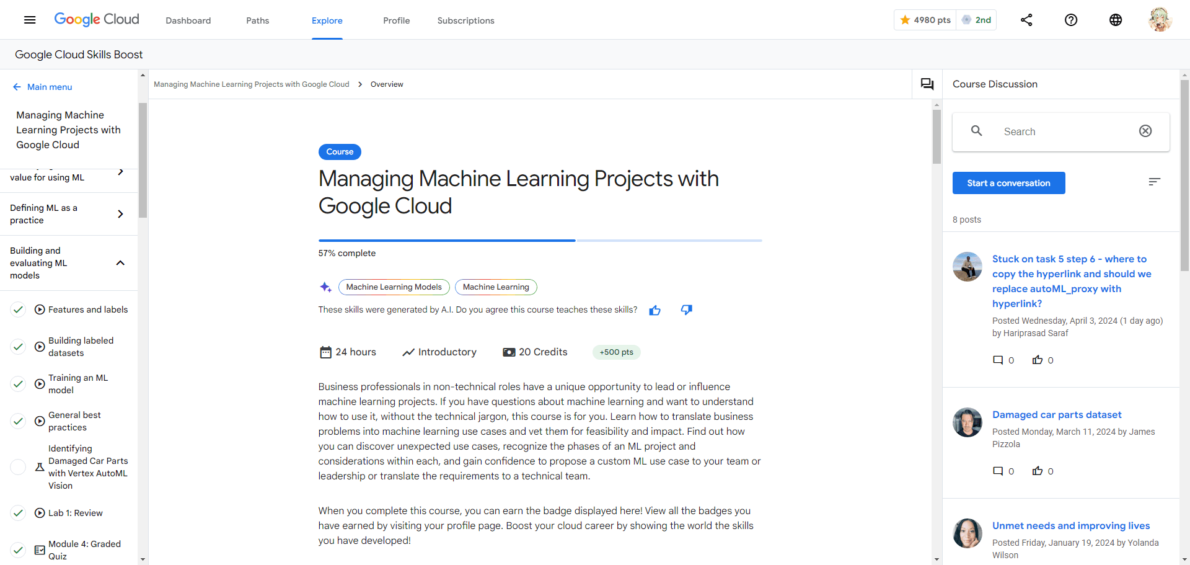1190x565 pixels.
Task: Open the Profile tab
Action: (397, 20)
